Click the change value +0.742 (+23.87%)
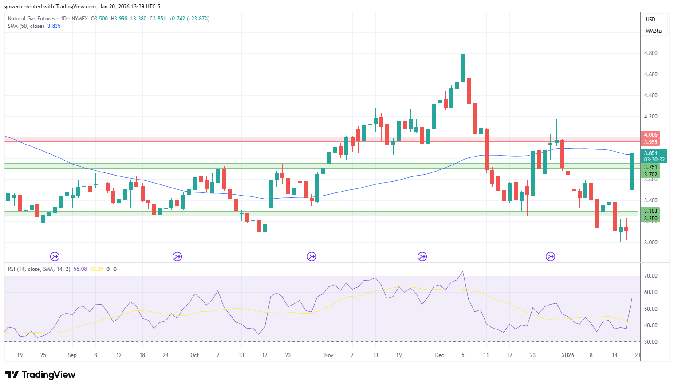The width and height of the screenshot is (674, 388). tap(189, 19)
